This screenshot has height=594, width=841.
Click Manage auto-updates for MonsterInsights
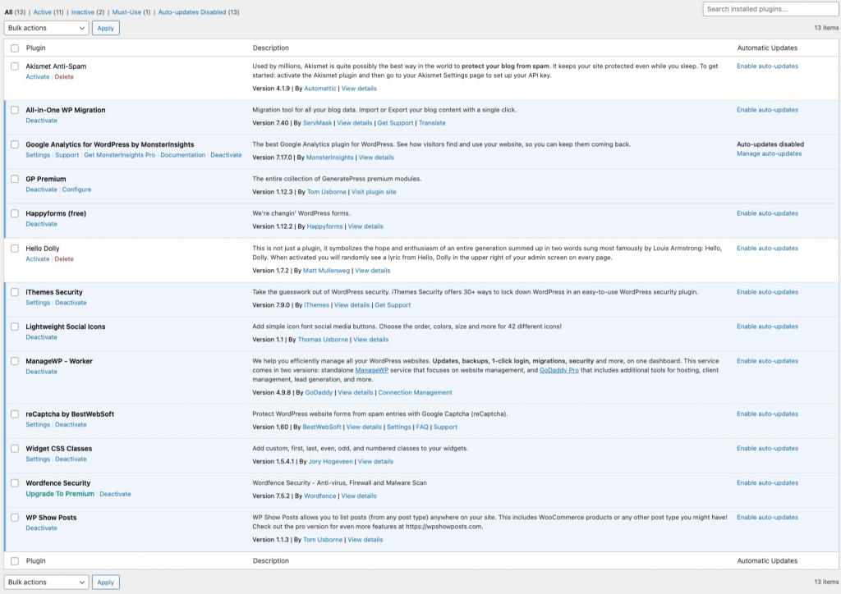(769, 153)
